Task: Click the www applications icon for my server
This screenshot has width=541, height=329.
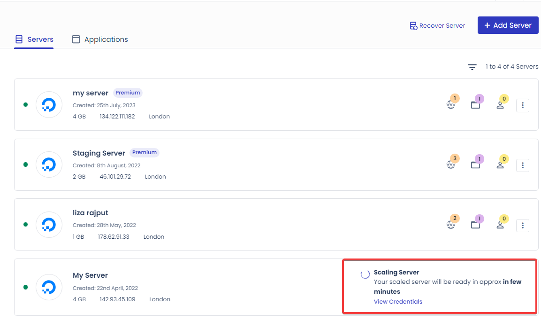Action: coord(450,105)
